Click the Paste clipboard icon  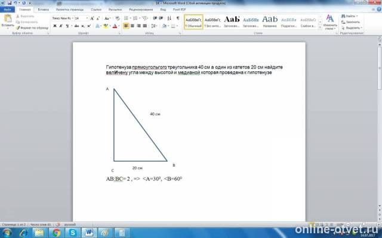point(8,18)
